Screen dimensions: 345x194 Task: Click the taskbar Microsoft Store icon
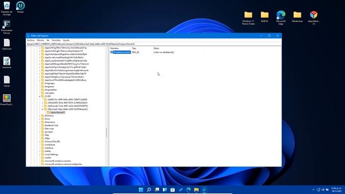[x=172, y=190]
